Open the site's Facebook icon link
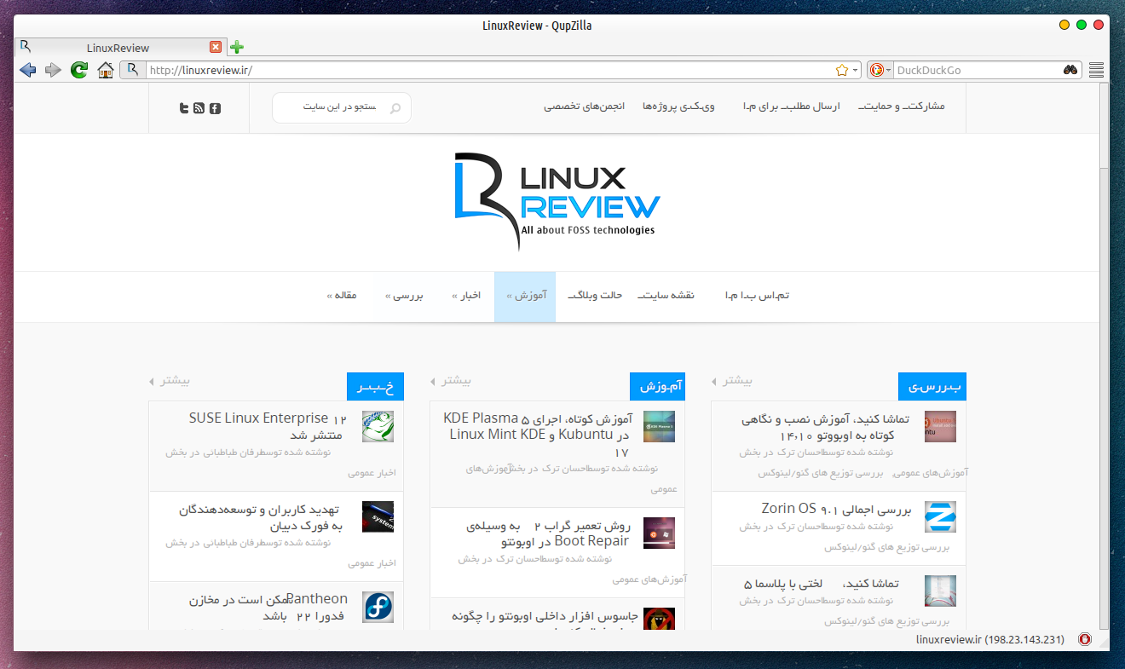 215,107
